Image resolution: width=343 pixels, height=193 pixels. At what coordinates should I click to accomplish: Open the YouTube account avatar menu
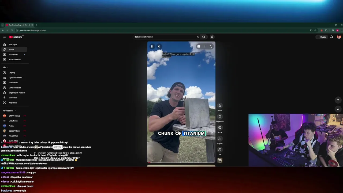click(339, 37)
